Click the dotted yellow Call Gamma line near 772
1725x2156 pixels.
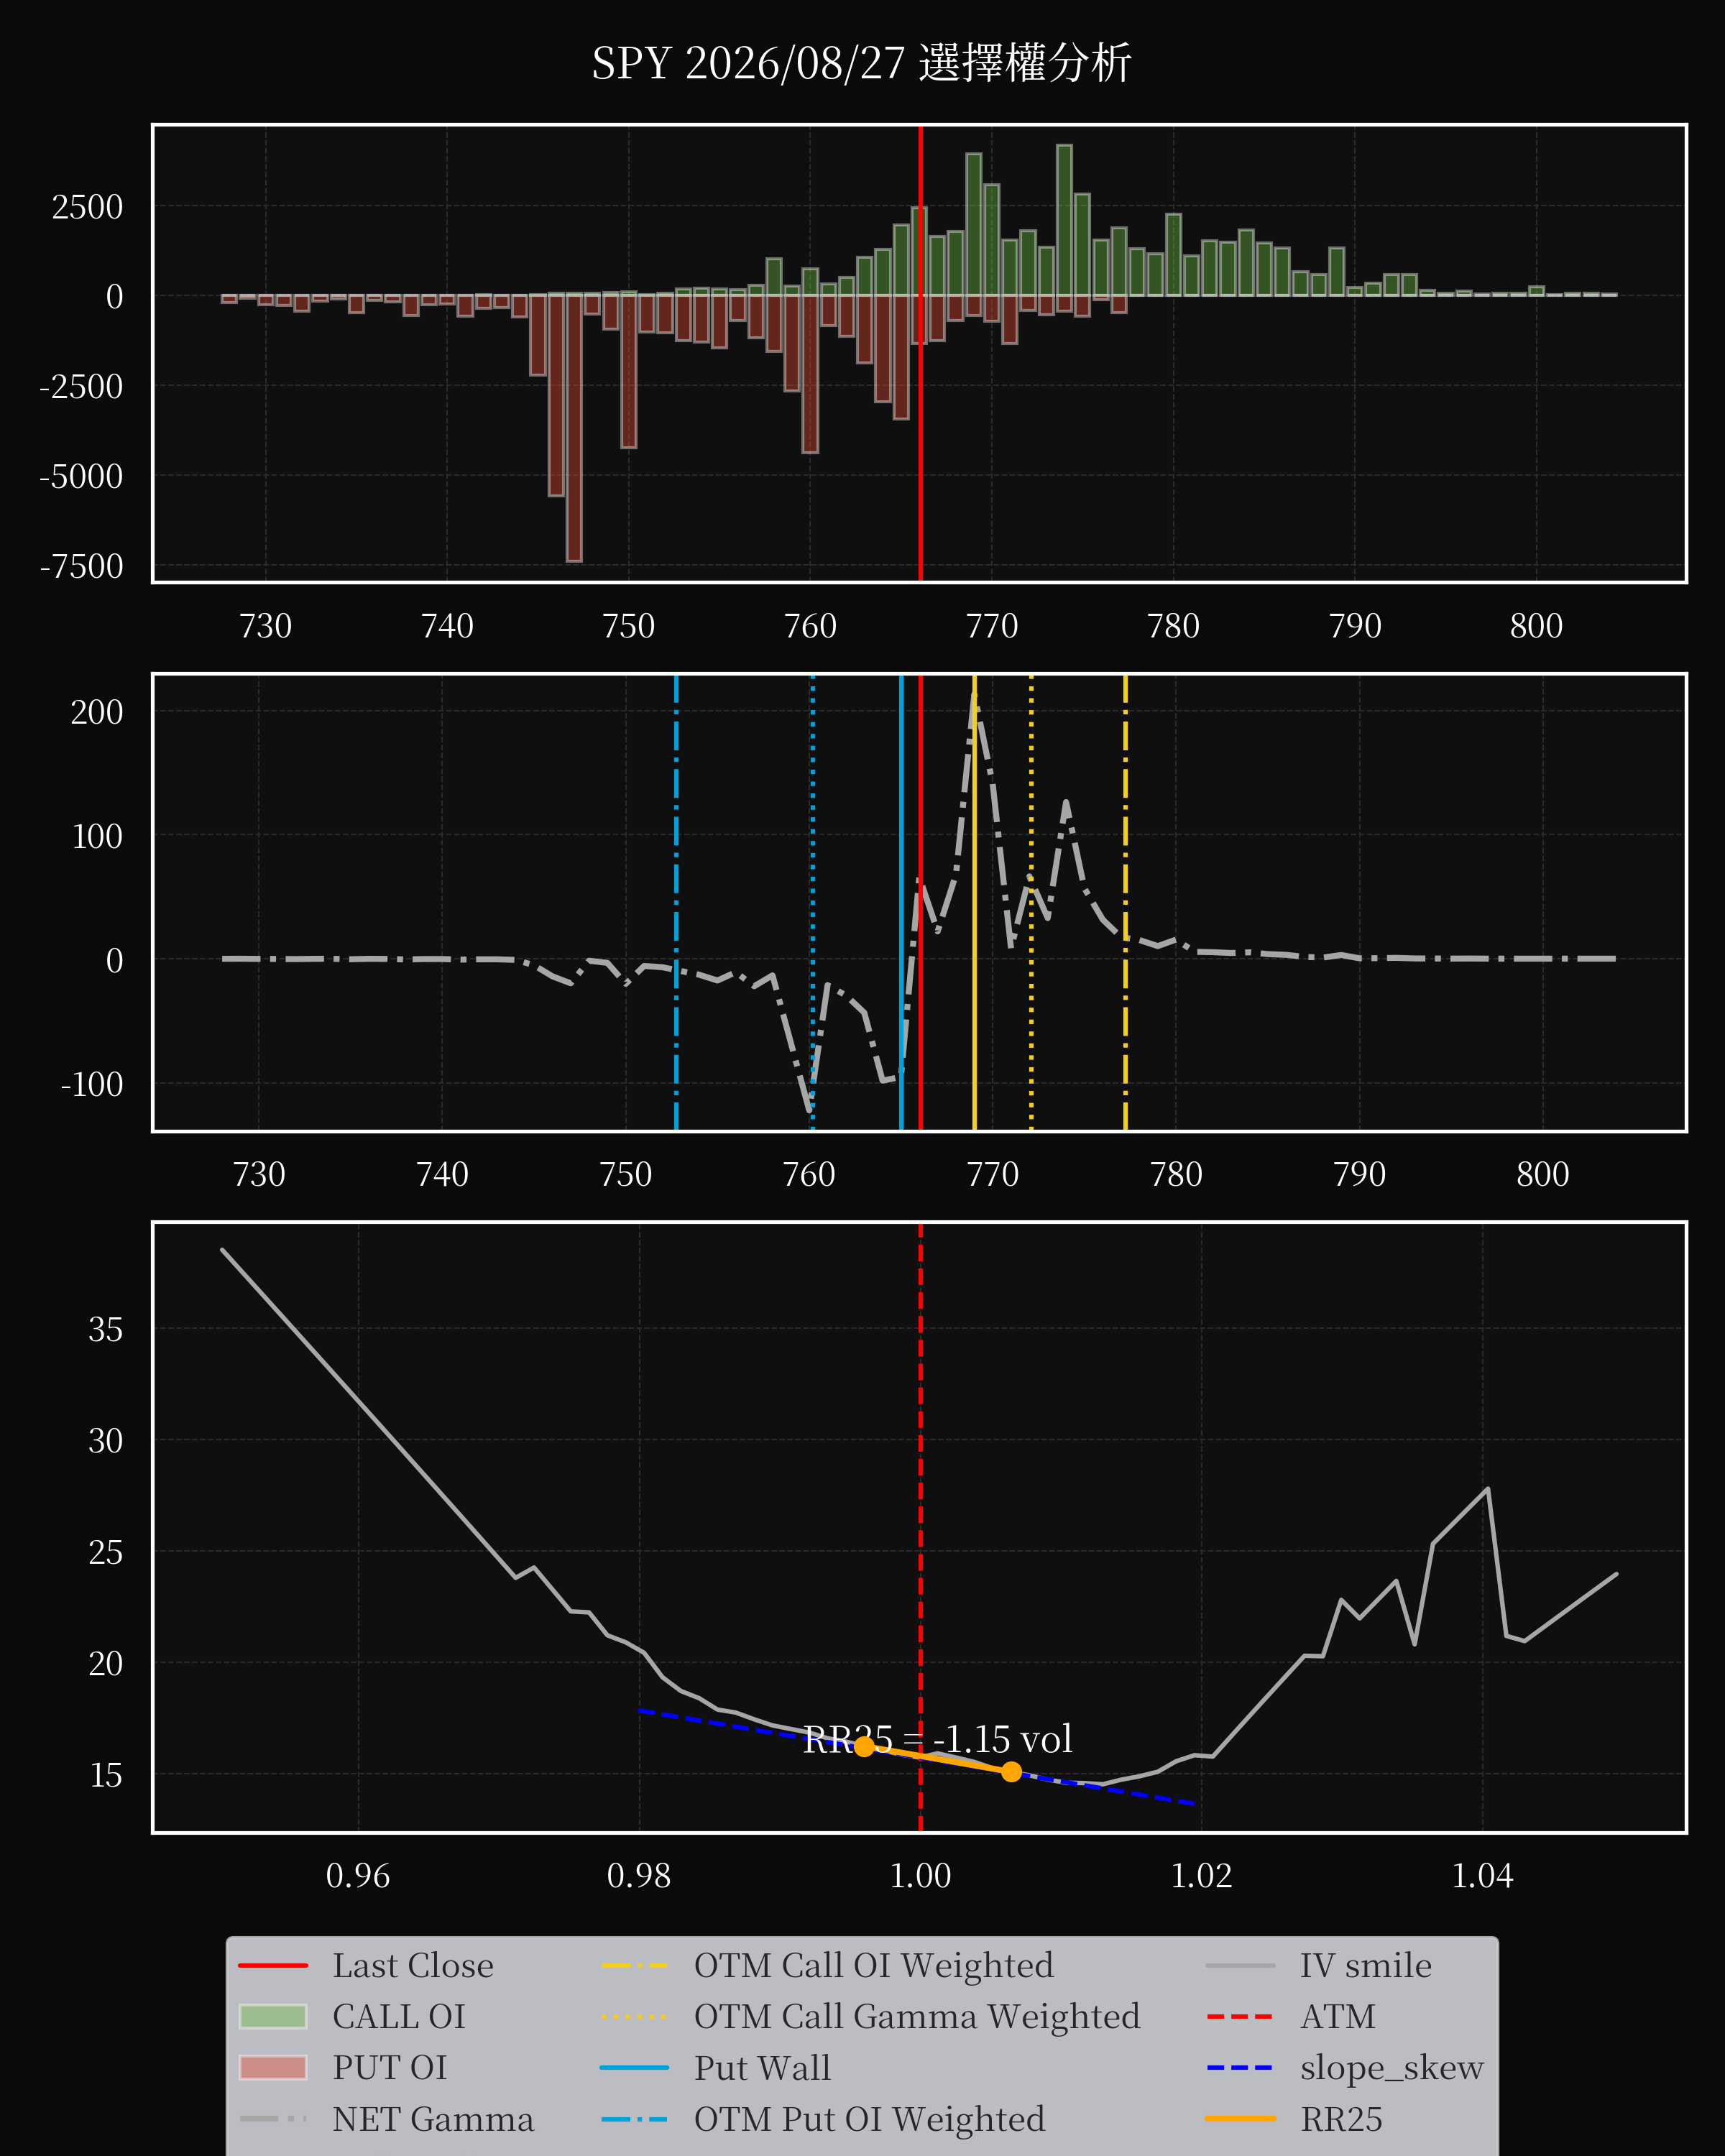coord(1031,902)
